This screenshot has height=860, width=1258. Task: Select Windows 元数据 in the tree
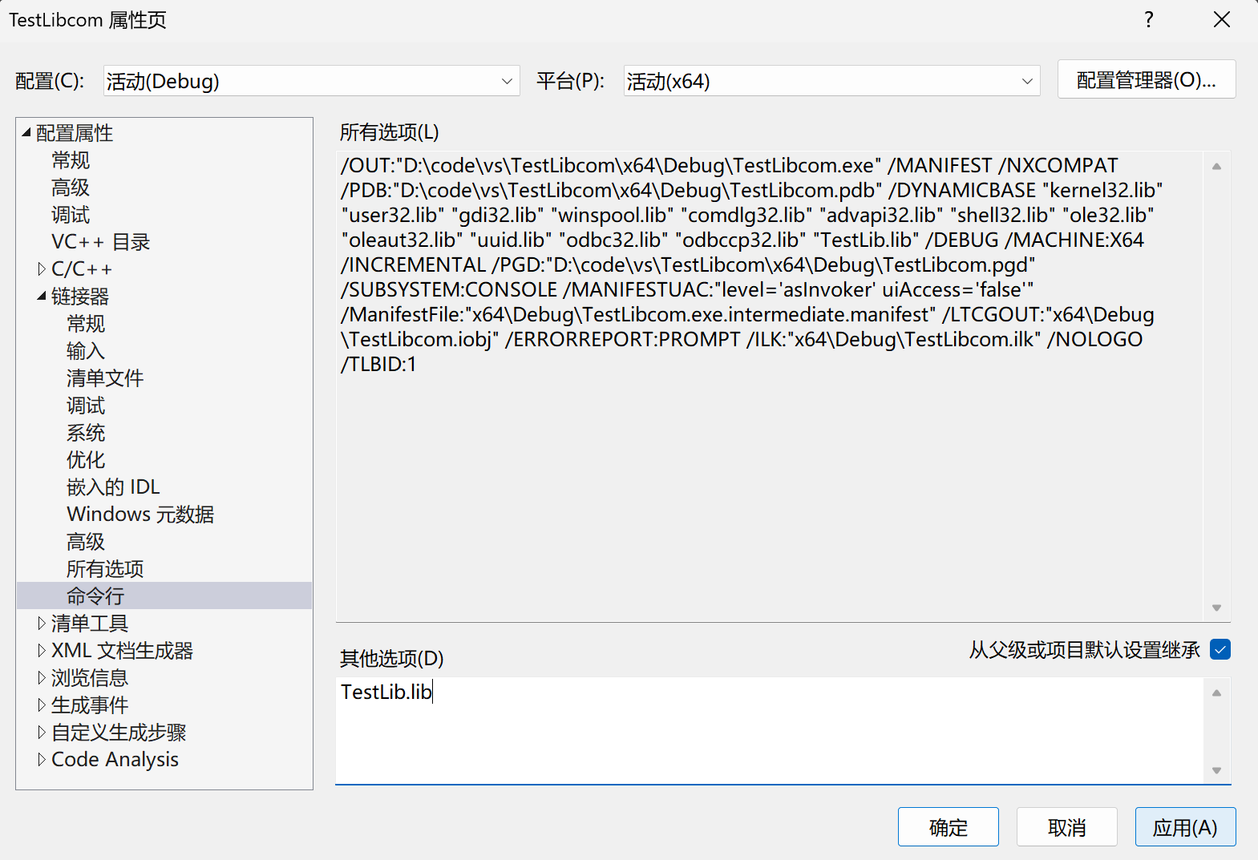(x=140, y=515)
